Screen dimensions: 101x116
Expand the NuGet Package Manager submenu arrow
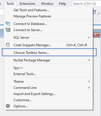89,60
